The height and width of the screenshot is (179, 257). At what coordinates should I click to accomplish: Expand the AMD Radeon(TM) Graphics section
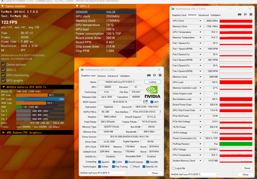coord(4,133)
